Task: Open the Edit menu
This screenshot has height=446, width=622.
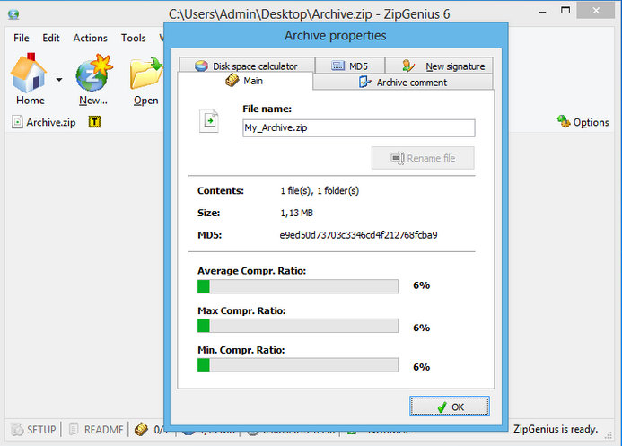Action: pyautogui.click(x=51, y=38)
